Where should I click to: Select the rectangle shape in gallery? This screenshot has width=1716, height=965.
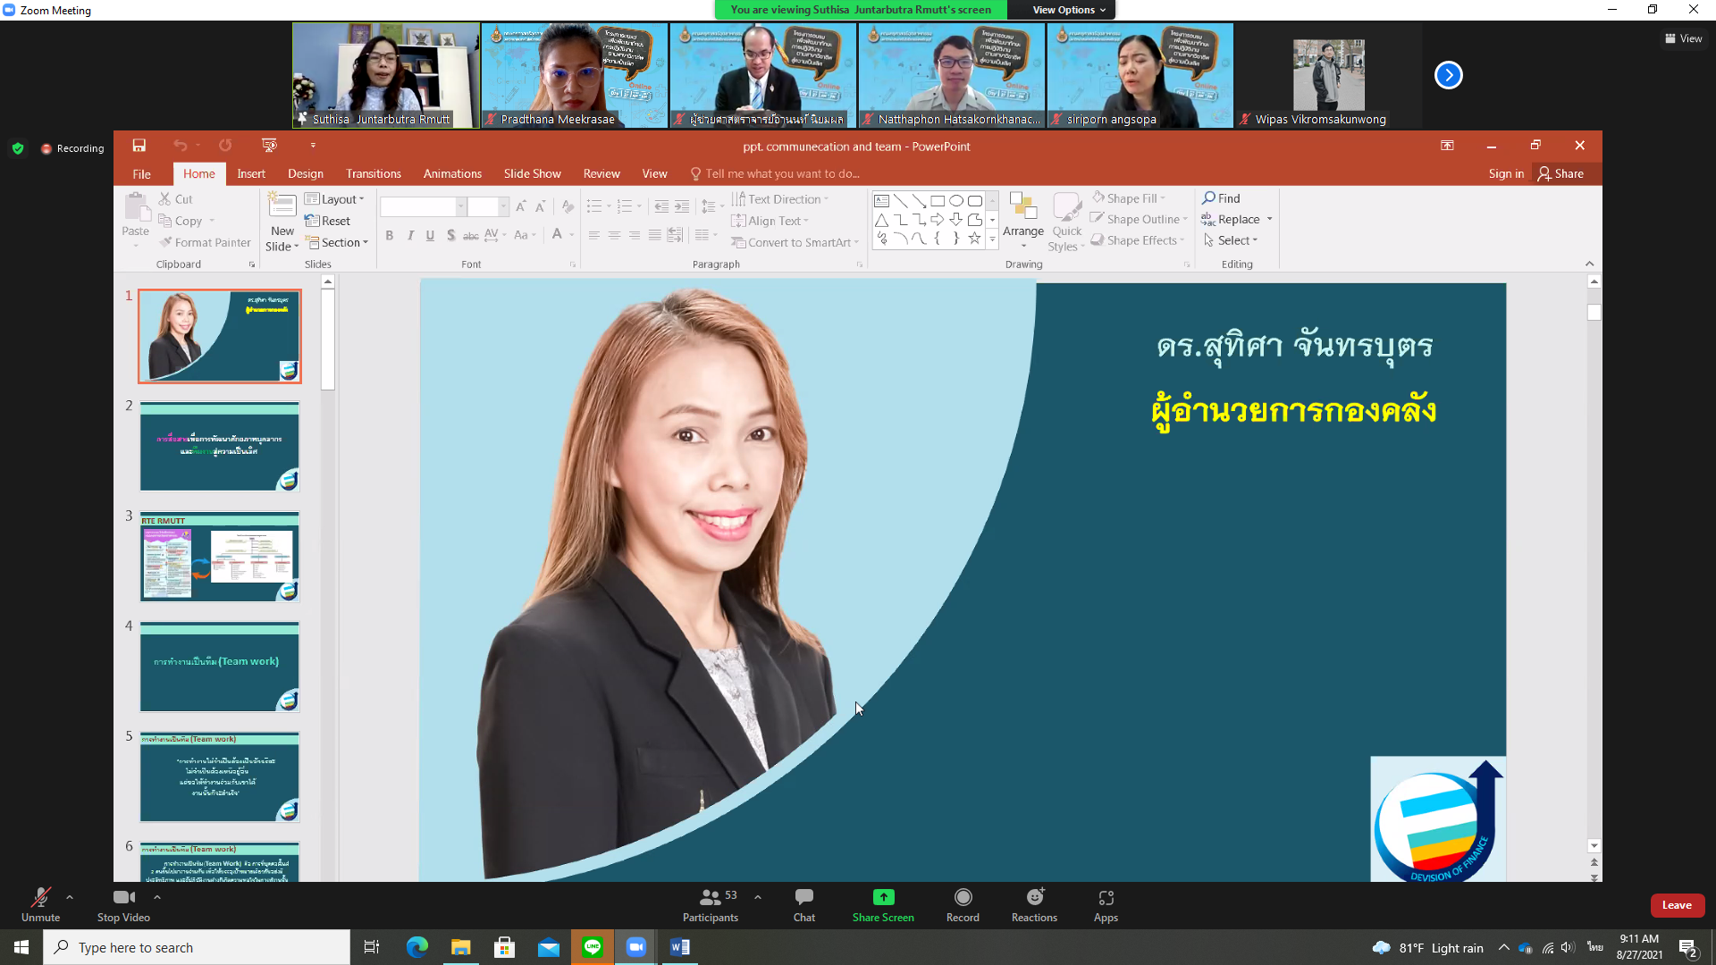point(938,201)
